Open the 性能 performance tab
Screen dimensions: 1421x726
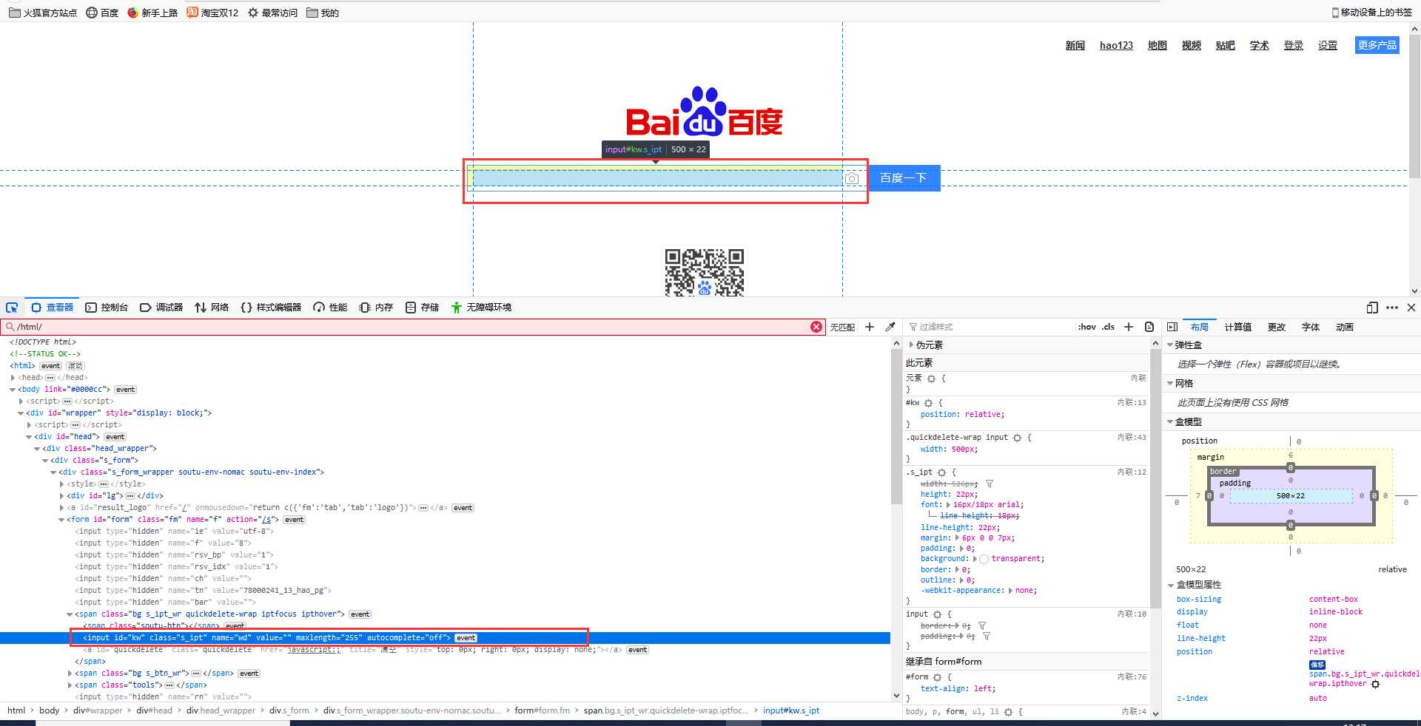coord(330,308)
